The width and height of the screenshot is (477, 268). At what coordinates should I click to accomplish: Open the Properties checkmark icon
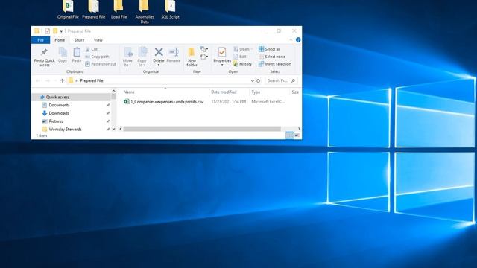point(222,52)
